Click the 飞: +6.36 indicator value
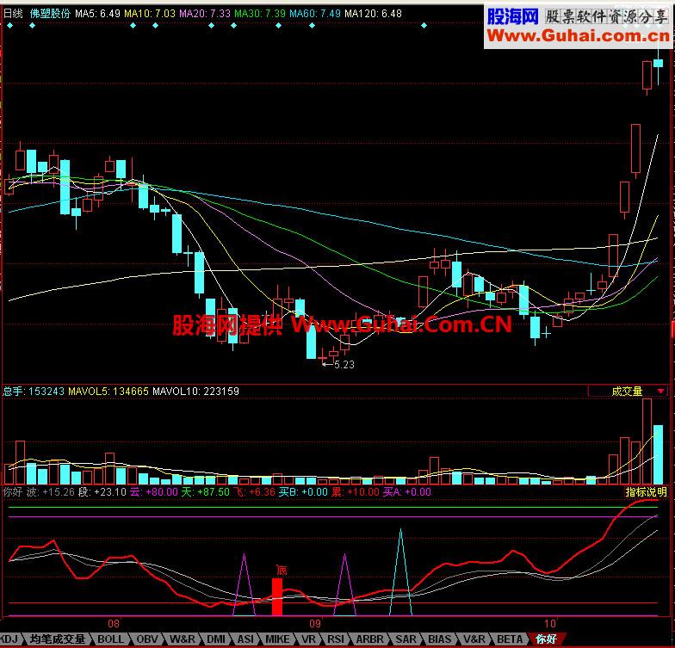The image size is (675, 648). [254, 492]
